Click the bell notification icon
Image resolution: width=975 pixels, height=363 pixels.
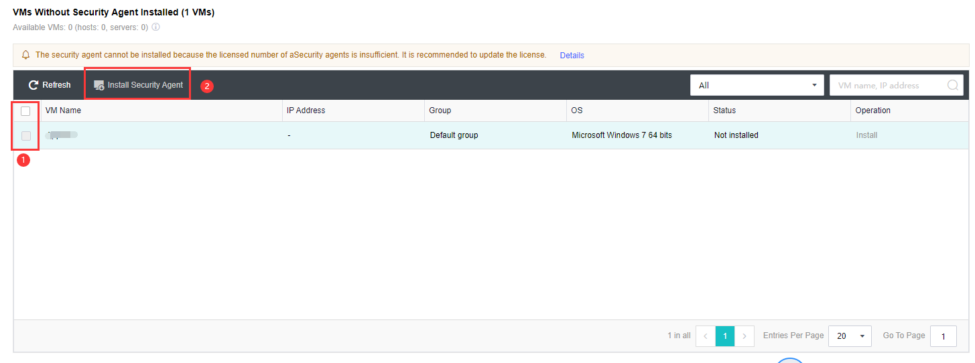(x=26, y=55)
